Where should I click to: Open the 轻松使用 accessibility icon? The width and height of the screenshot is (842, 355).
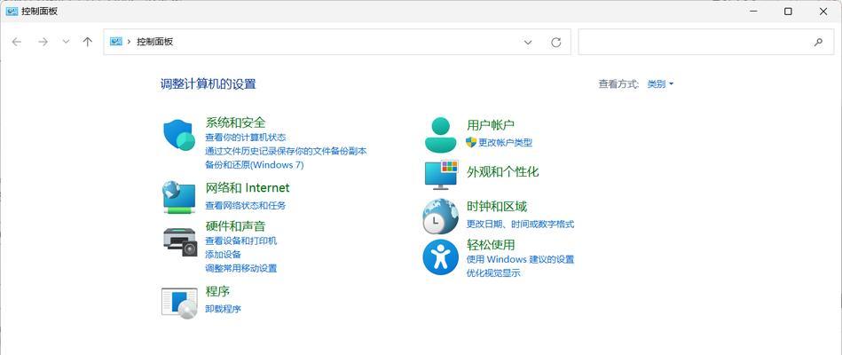[440, 257]
